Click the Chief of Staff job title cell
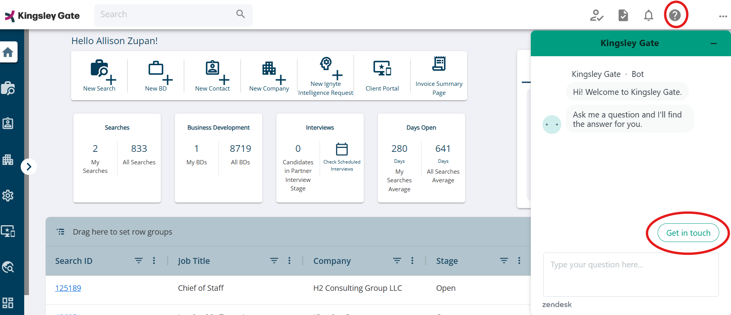 pyautogui.click(x=201, y=288)
